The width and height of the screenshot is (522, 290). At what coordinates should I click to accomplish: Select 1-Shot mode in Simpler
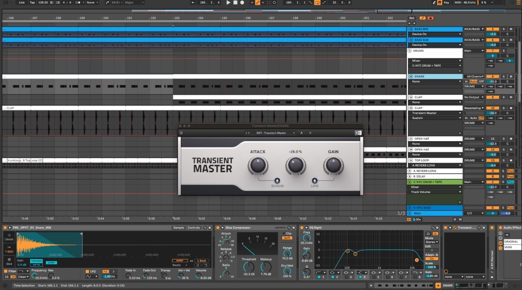9,249
